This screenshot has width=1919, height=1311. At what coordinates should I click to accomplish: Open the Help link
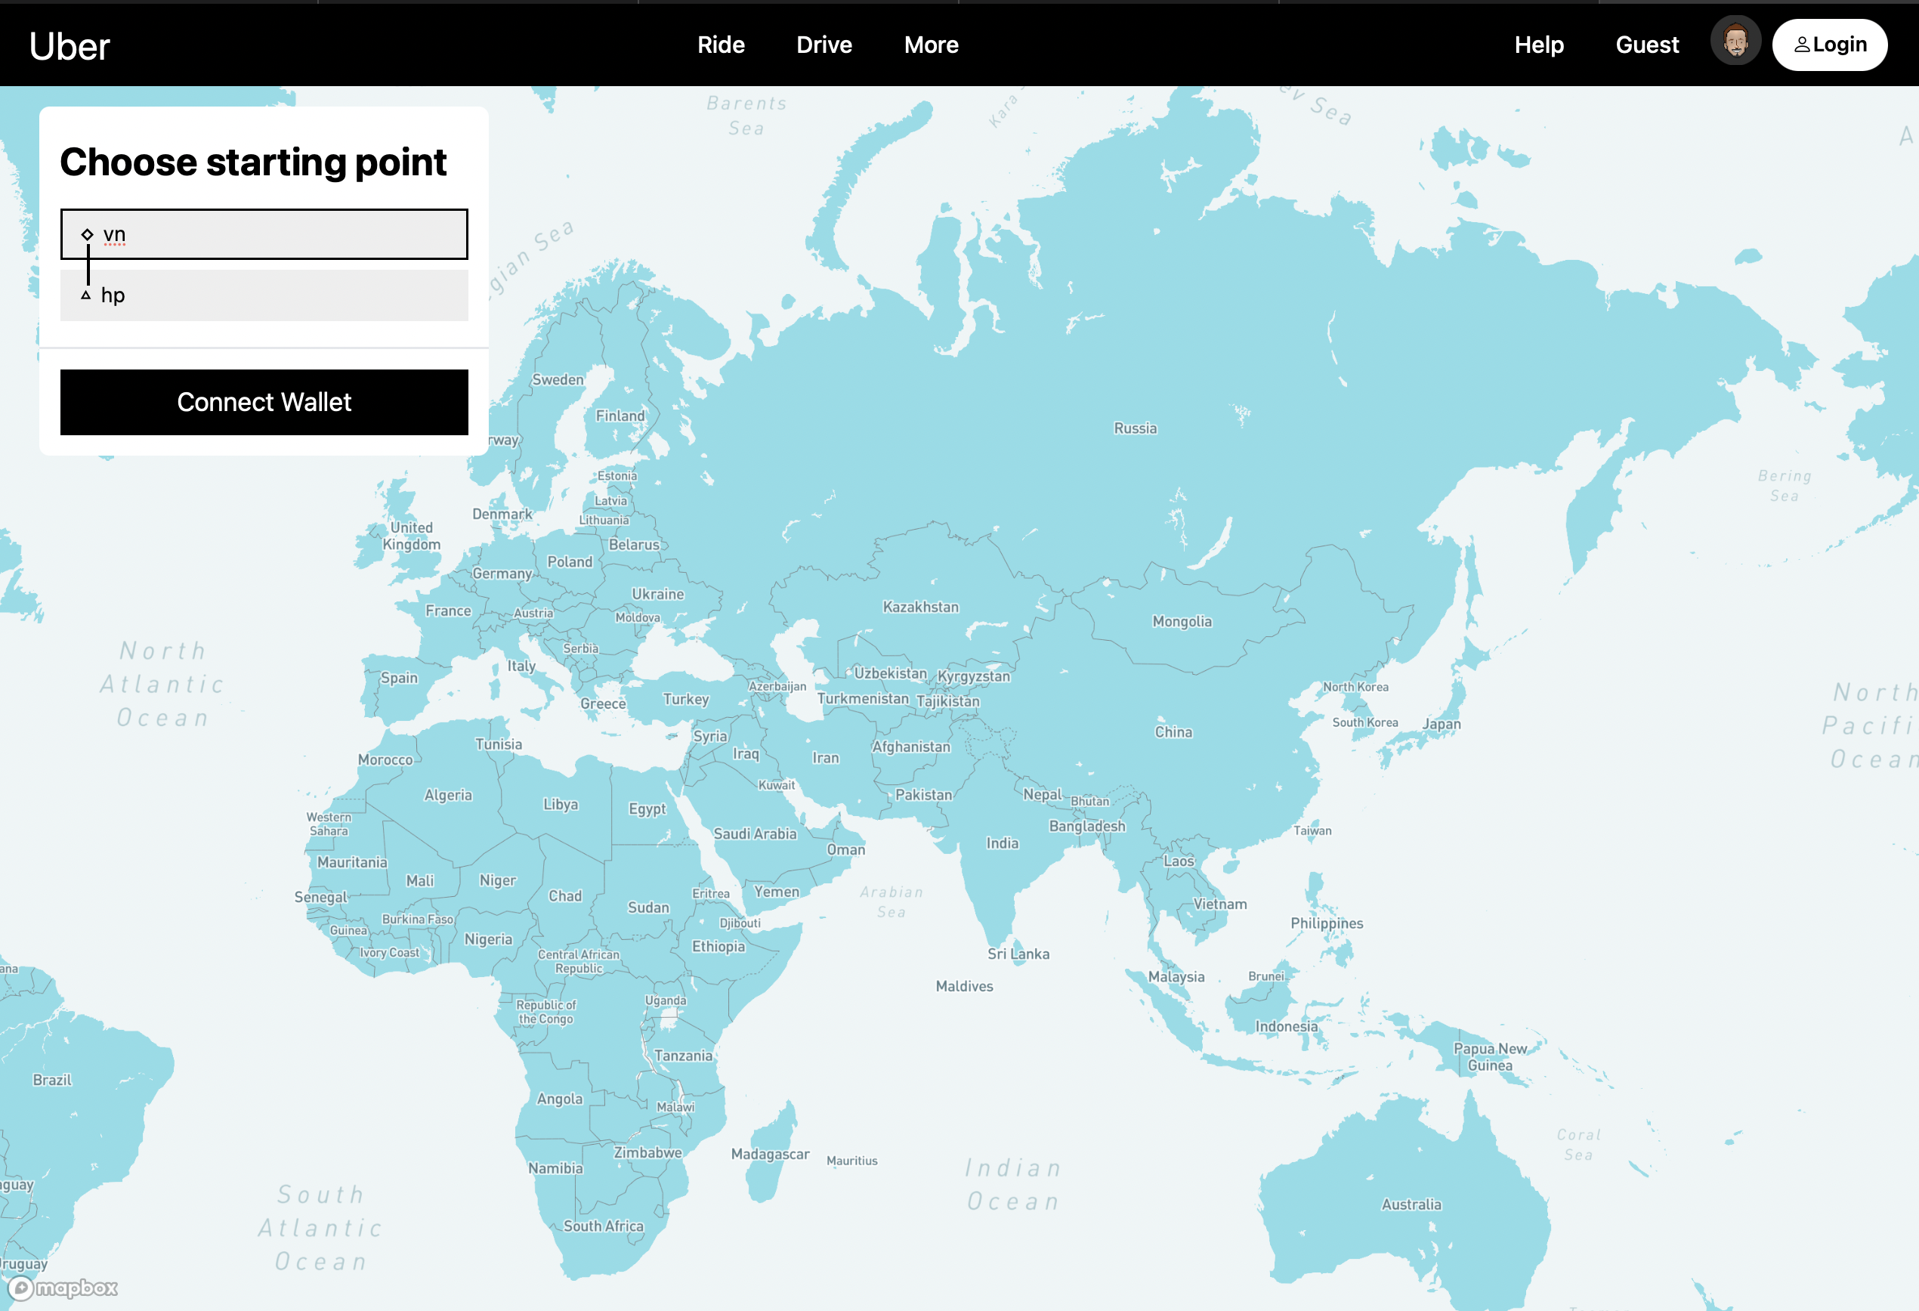pyautogui.click(x=1539, y=45)
